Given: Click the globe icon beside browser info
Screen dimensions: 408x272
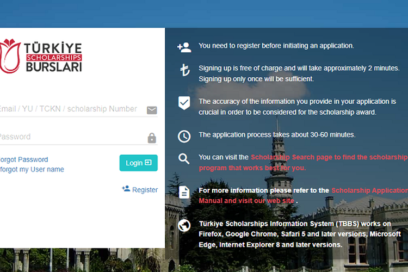Looking at the screenshot, I should tap(184, 225).
